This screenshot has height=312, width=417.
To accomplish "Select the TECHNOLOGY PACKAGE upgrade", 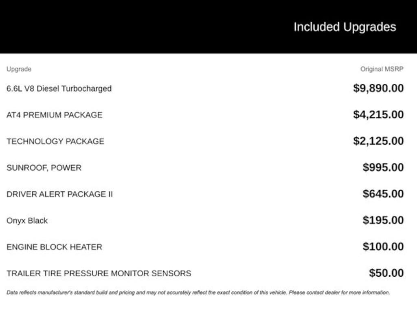I will coord(55,141).
